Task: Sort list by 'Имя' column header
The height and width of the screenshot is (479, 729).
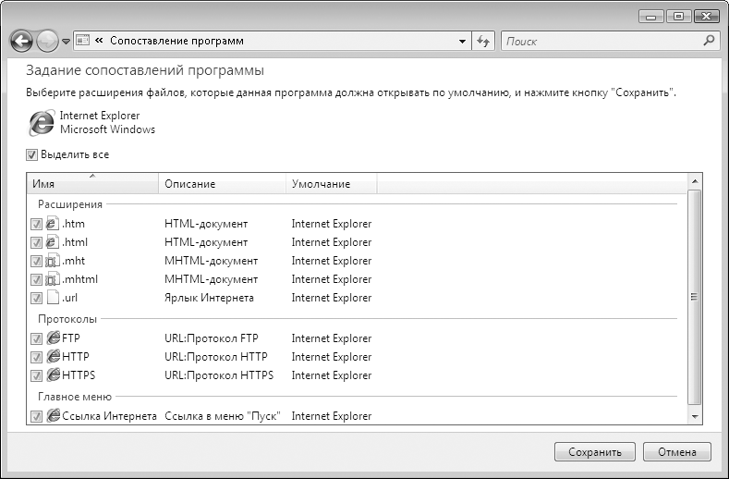Action: click(x=92, y=183)
